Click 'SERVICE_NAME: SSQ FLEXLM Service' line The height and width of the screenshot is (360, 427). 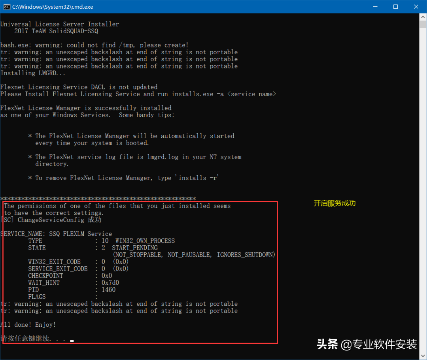pyautogui.click(x=56, y=234)
